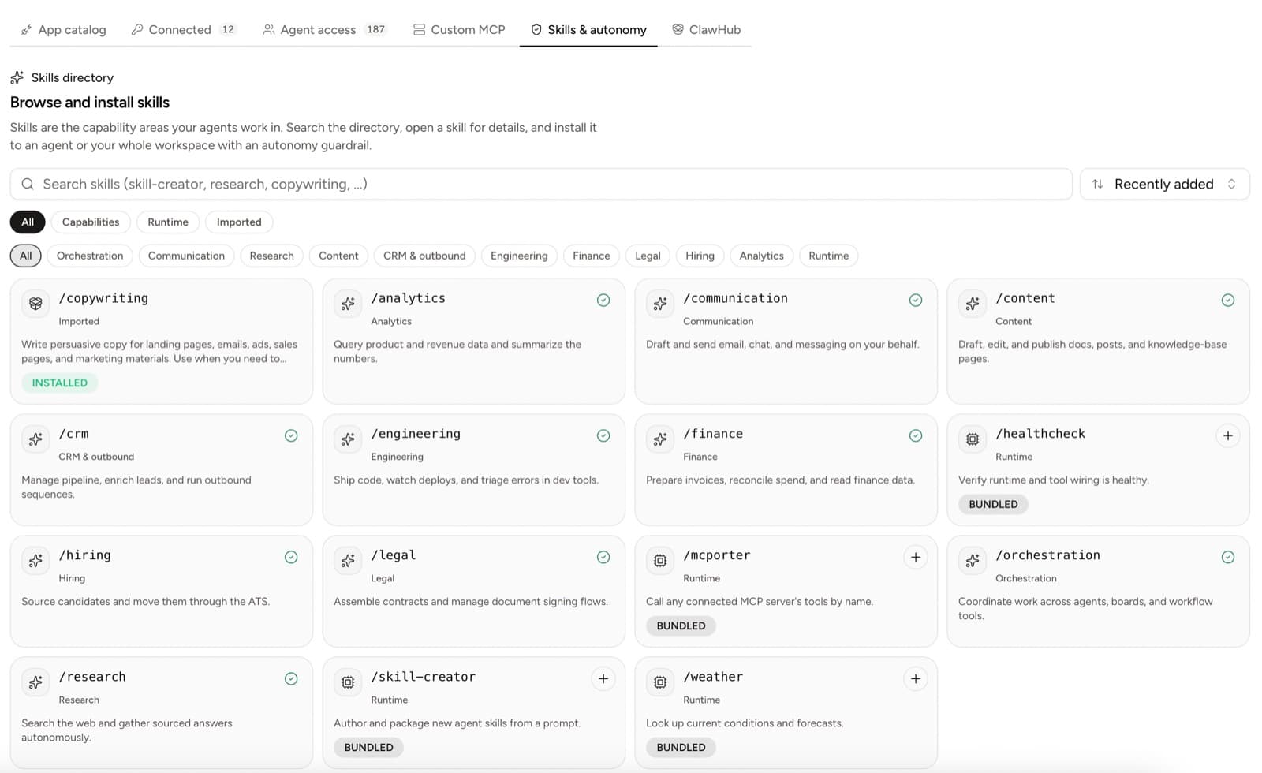Toggle the /crm installed checkmark
The image size is (1262, 773).
tap(290, 435)
